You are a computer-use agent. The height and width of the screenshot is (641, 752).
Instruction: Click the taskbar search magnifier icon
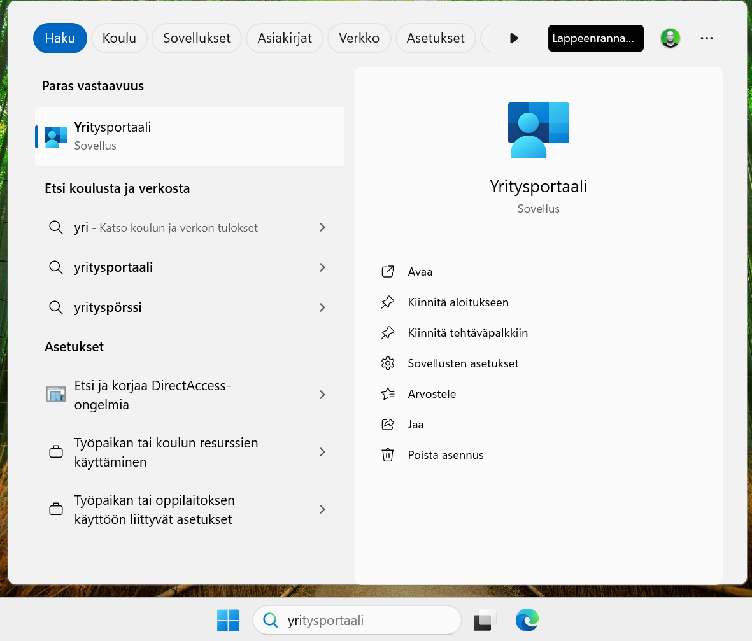pyautogui.click(x=271, y=621)
